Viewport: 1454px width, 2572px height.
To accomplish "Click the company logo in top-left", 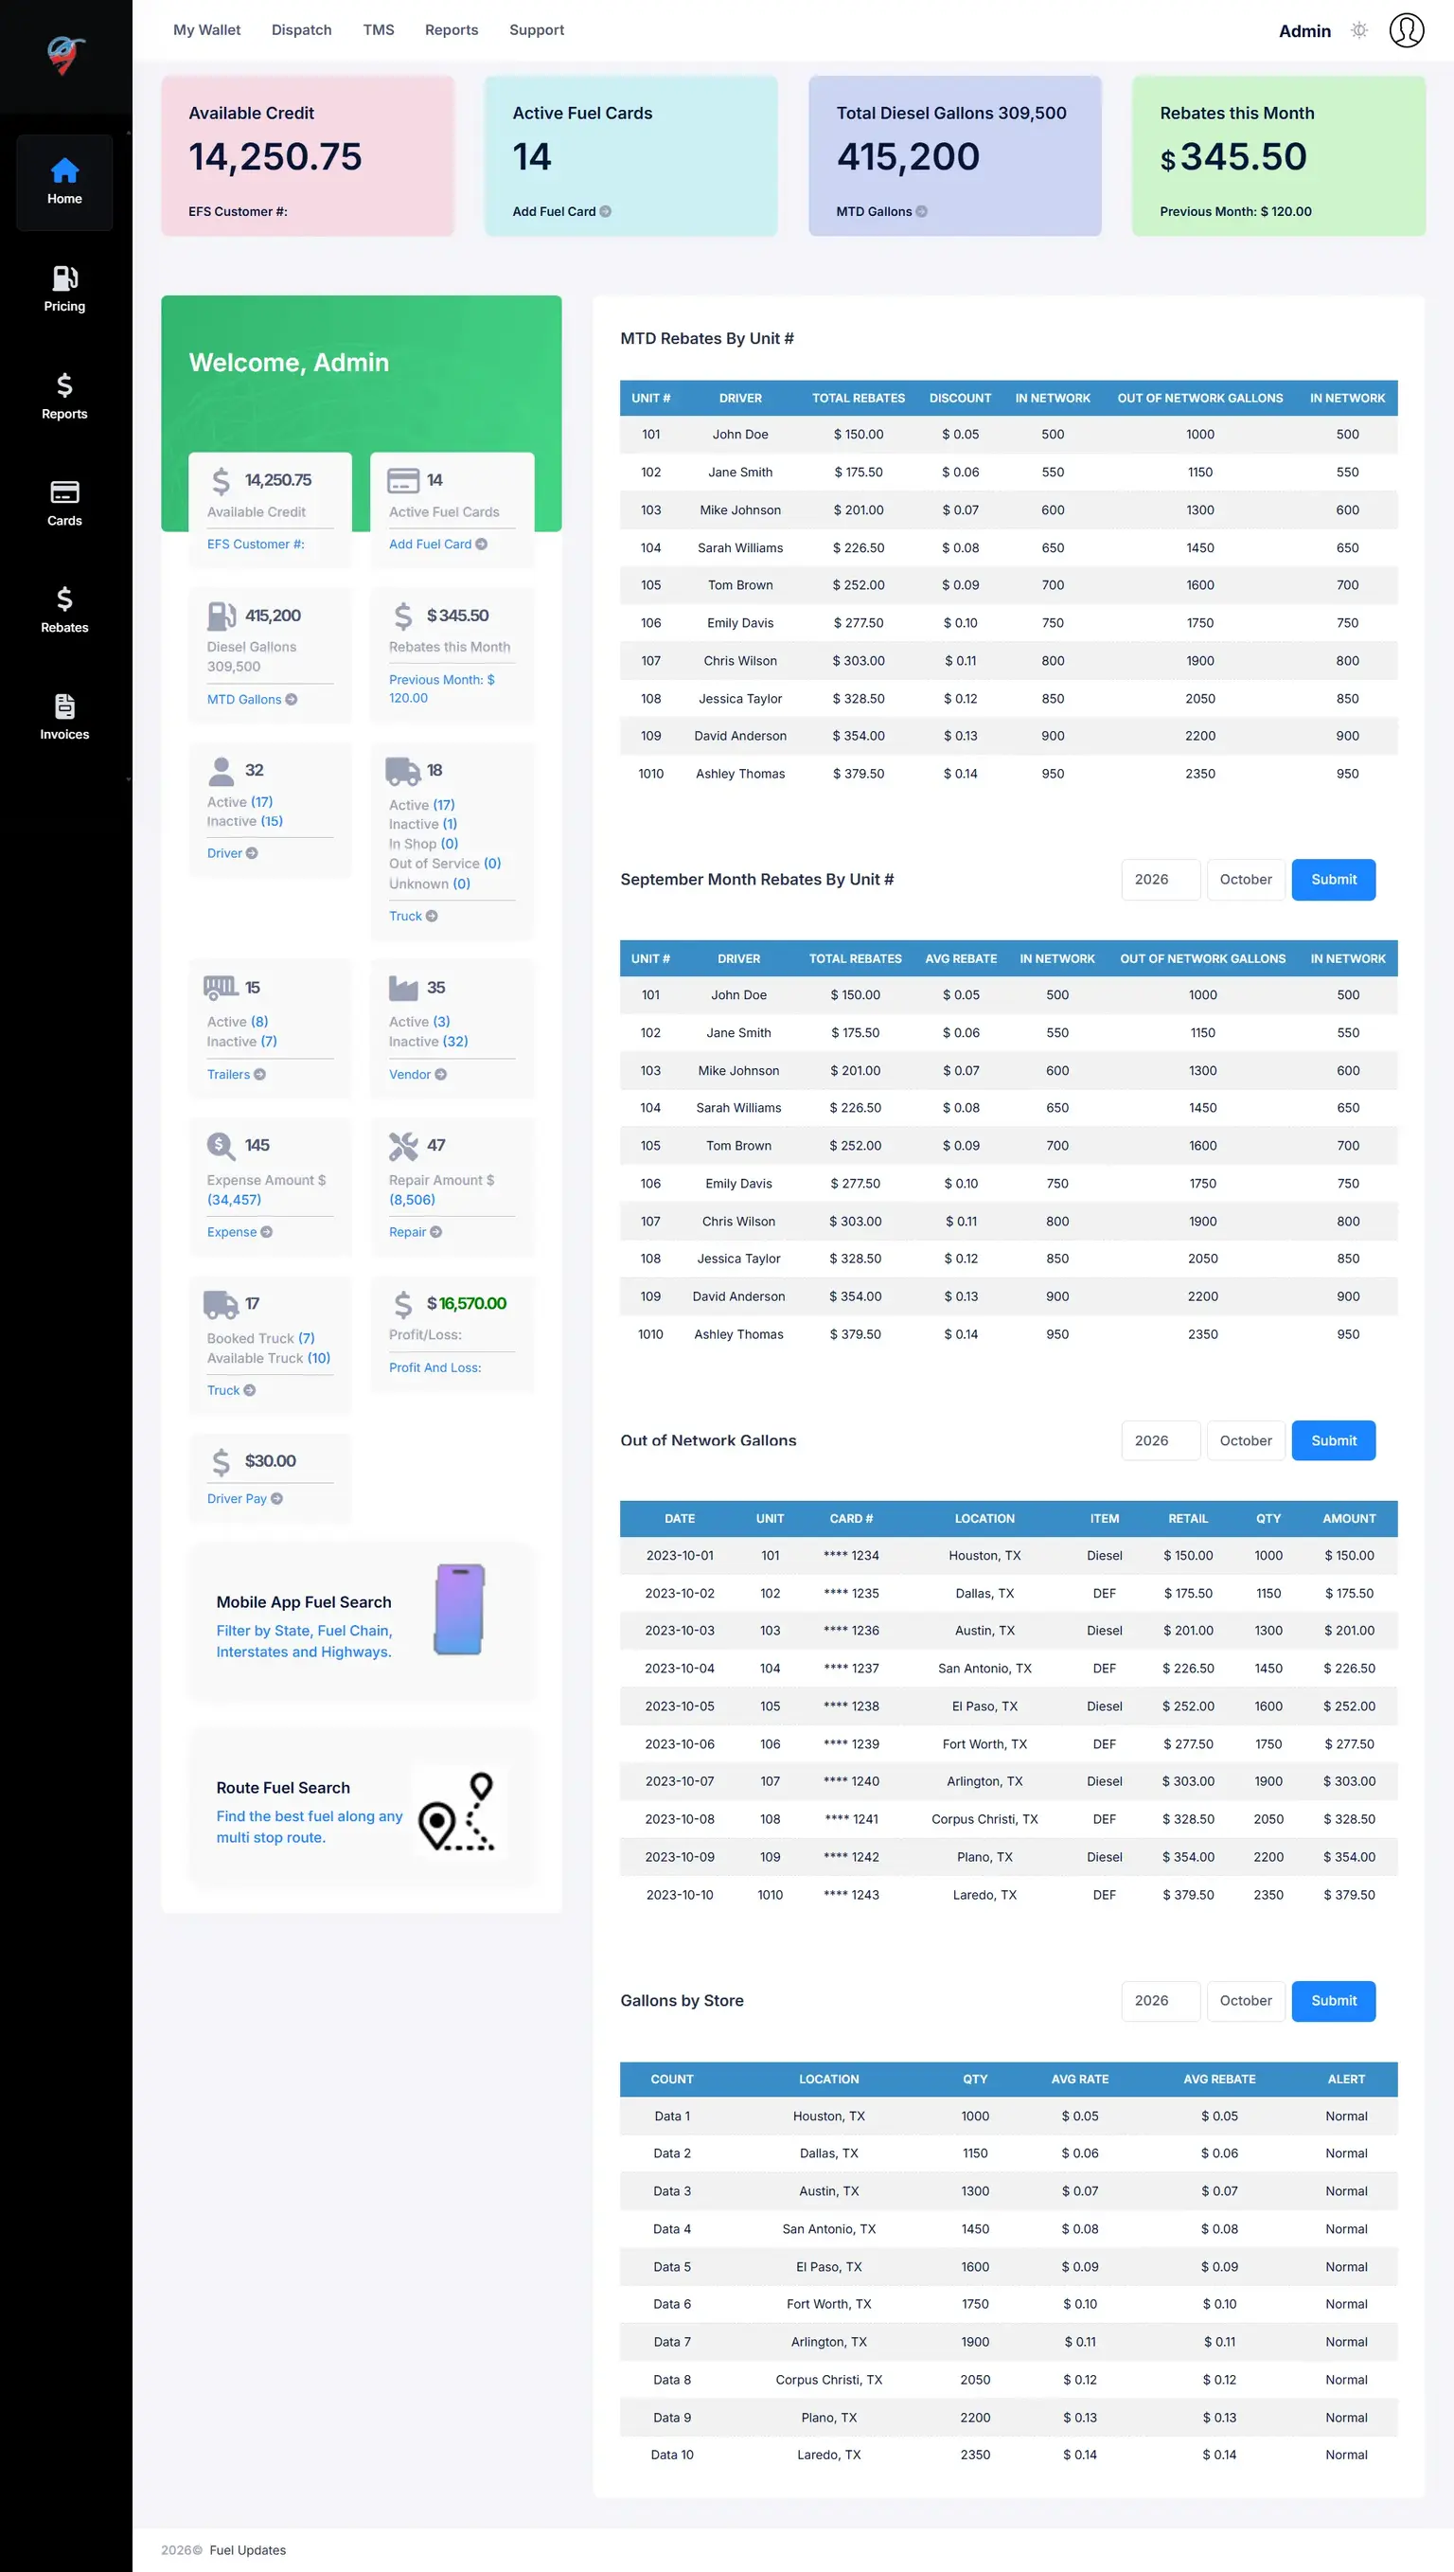I will coord(66,56).
